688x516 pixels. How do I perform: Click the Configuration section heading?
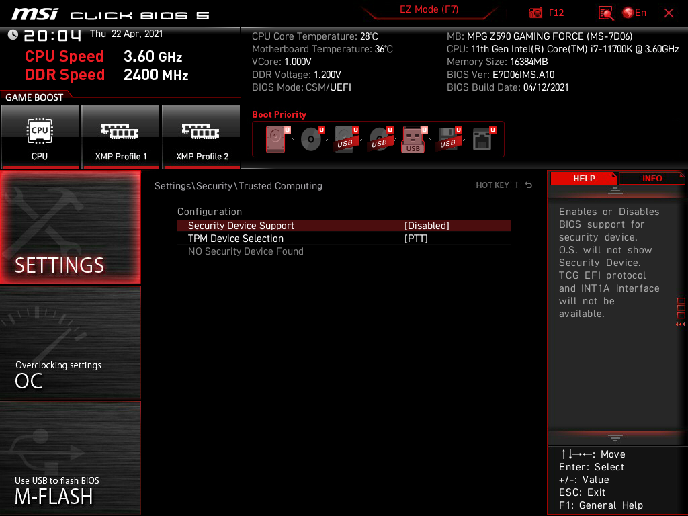pyautogui.click(x=210, y=212)
